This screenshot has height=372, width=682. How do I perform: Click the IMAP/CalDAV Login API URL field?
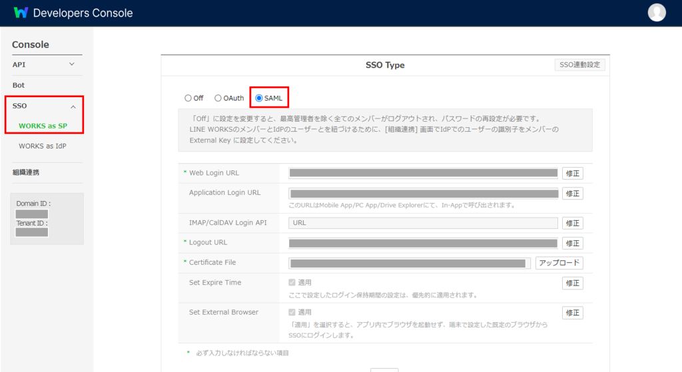click(x=423, y=223)
